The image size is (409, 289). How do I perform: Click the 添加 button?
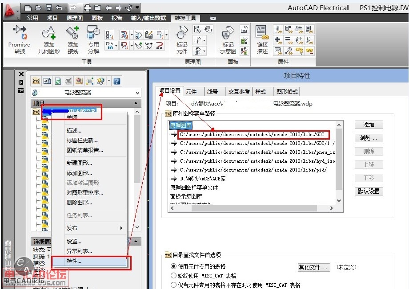369,125
